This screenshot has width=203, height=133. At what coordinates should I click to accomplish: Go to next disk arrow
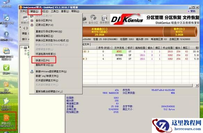coord(27,28)
